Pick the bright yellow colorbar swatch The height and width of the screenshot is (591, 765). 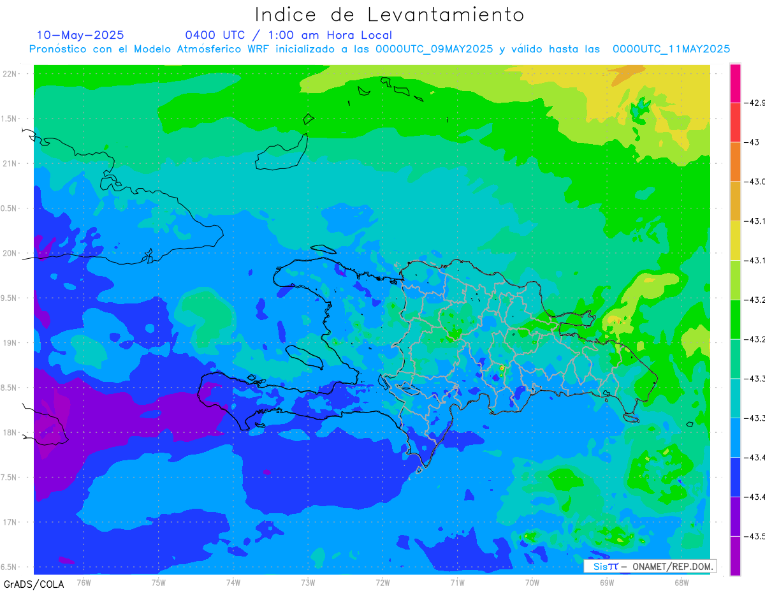tap(735, 240)
